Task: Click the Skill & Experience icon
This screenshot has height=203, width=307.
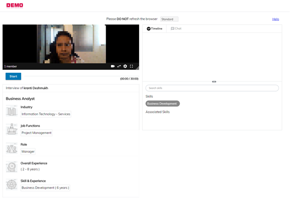Action: [12, 185]
